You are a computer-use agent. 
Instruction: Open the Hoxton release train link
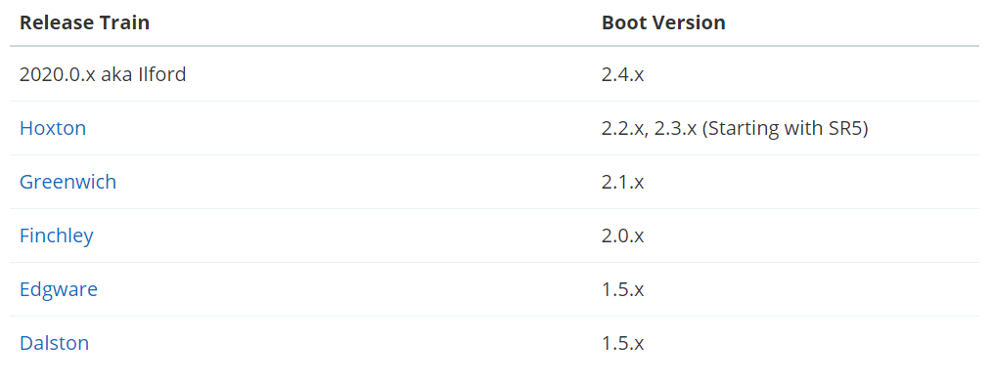53,128
